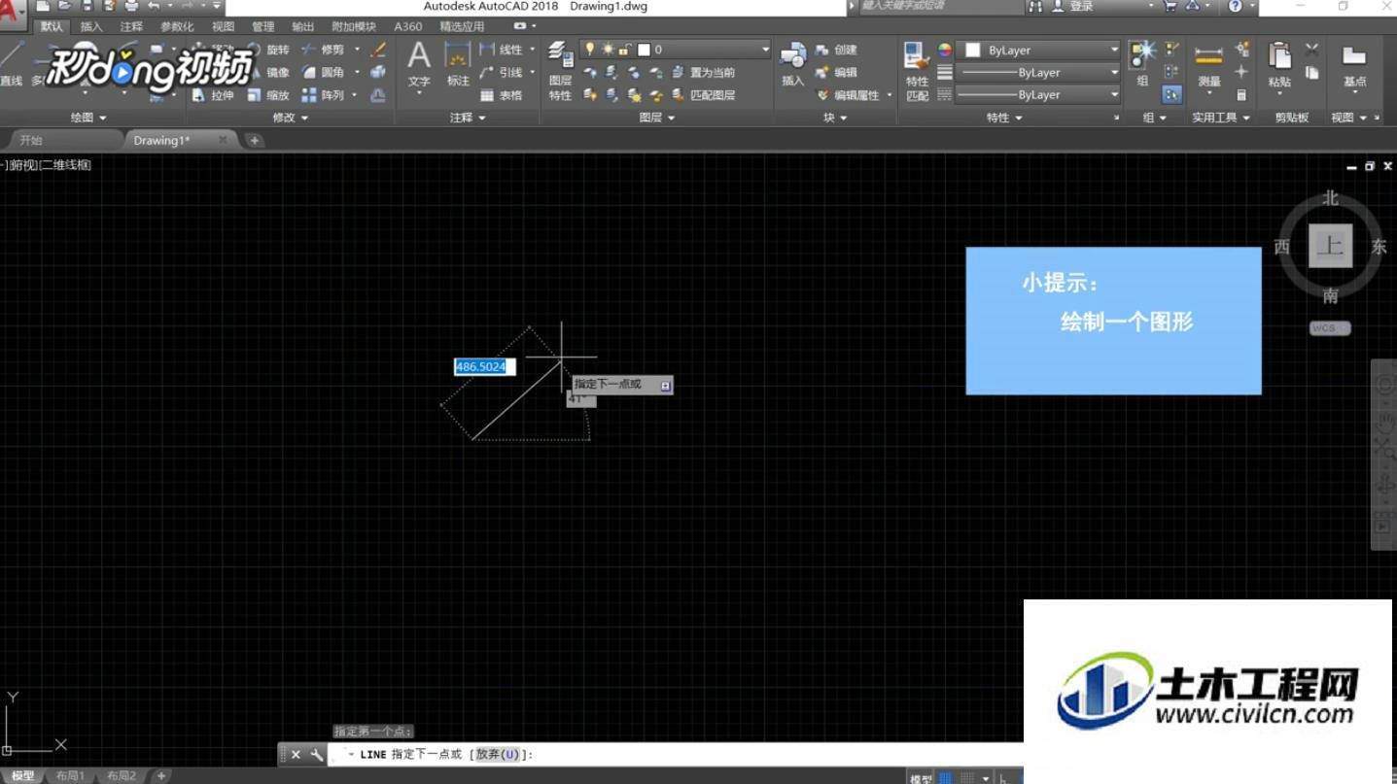
Task: Open the help question mark icon
Action: point(1235,6)
